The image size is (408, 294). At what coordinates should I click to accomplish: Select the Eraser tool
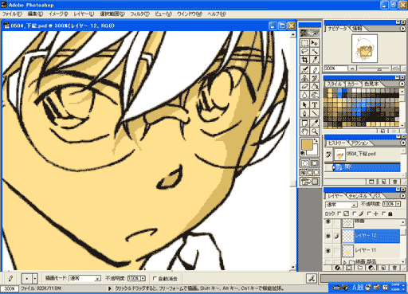[304, 86]
